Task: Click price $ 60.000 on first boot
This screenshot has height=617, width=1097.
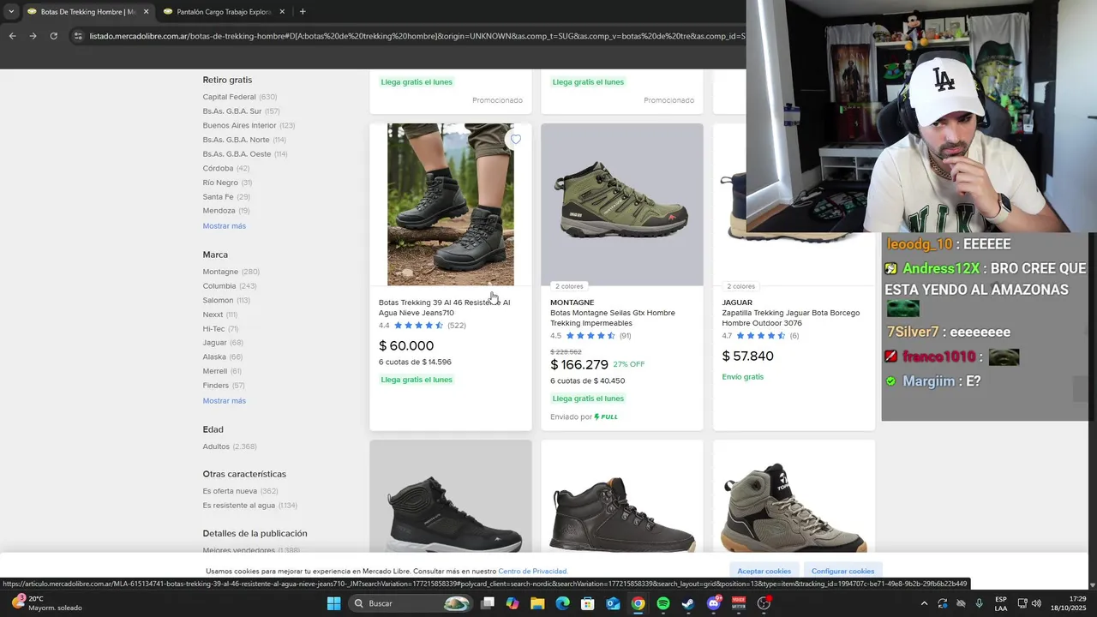Action: click(x=406, y=346)
